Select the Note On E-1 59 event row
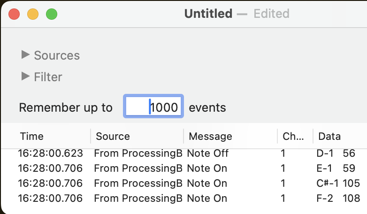The width and height of the screenshot is (367, 214). (x=207, y=168)
